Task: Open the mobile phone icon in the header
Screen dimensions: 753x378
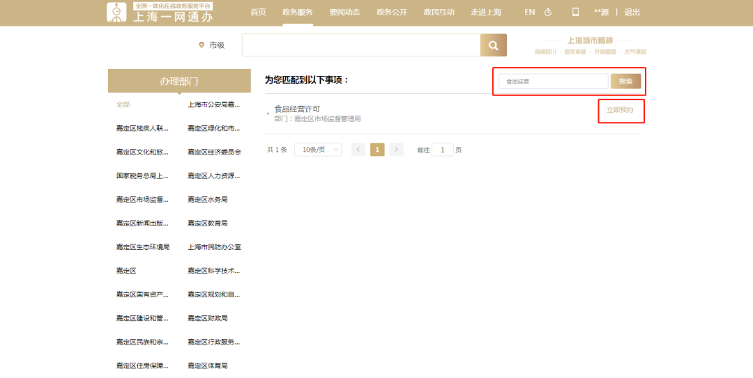Action: [x=575, y=12]
